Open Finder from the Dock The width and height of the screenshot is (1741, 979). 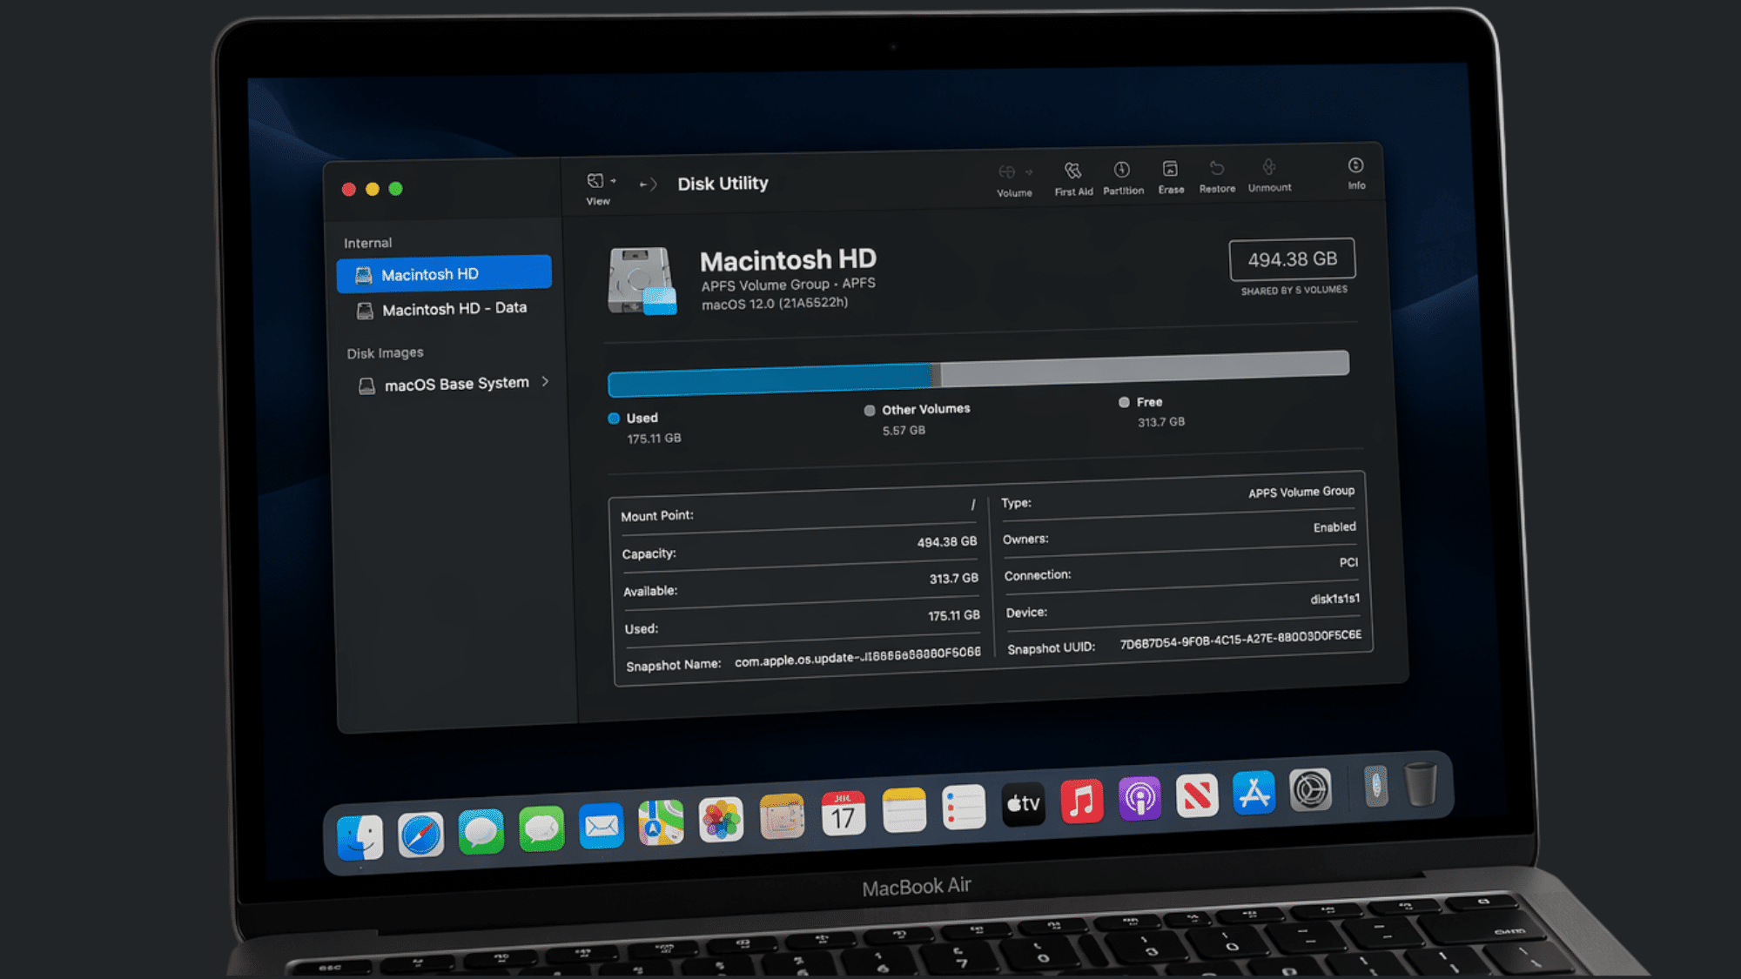click(x=360, y=837)
